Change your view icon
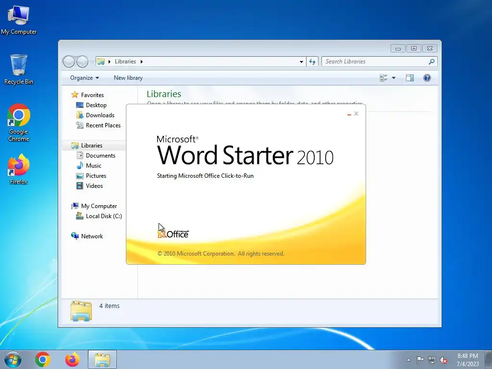 383,78
